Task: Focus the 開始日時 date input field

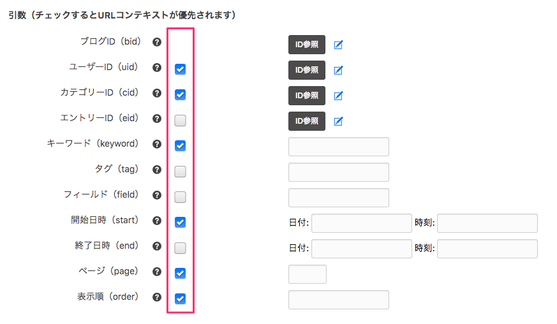Action: pos(361,223)
